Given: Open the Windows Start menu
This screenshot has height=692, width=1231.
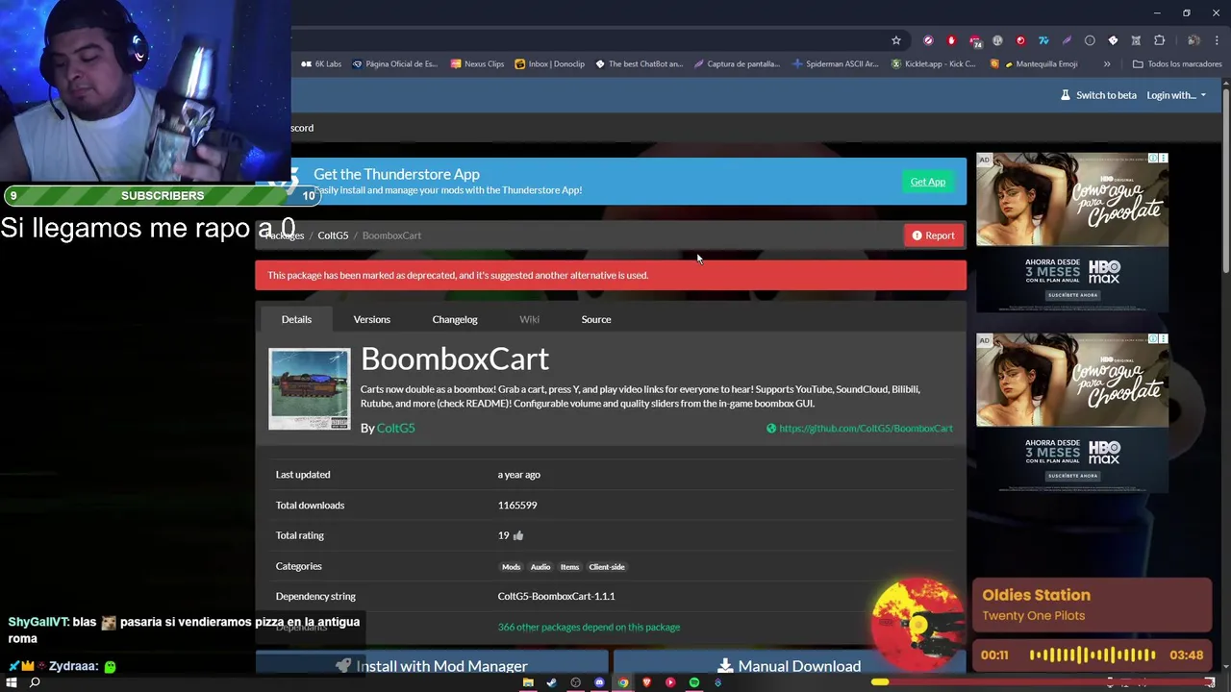Looking at the screenshot, I should pyautogui.click(x=12, y=682).
